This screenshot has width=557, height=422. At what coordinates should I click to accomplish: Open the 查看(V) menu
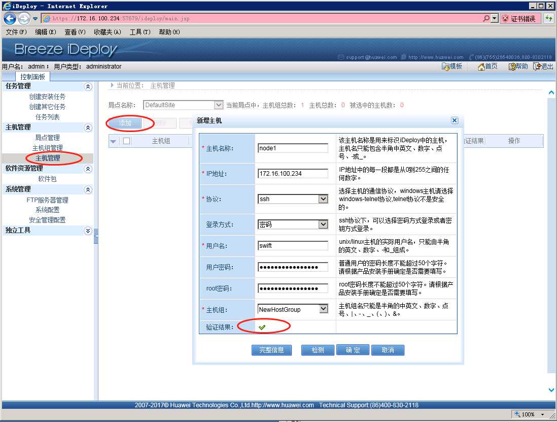75,32
